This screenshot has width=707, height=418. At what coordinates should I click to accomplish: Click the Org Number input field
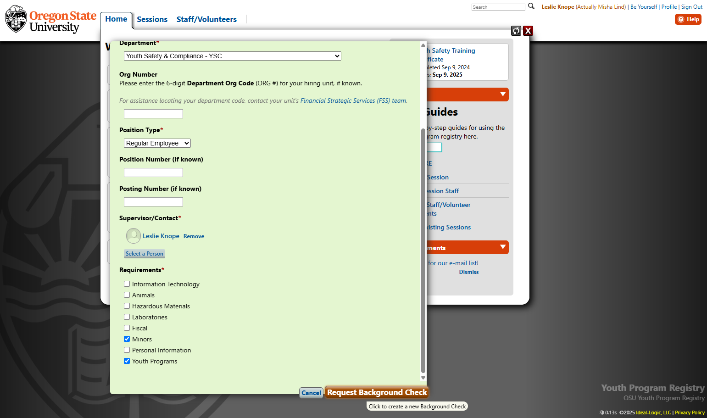pyautogui.click(x=153, y=114)
